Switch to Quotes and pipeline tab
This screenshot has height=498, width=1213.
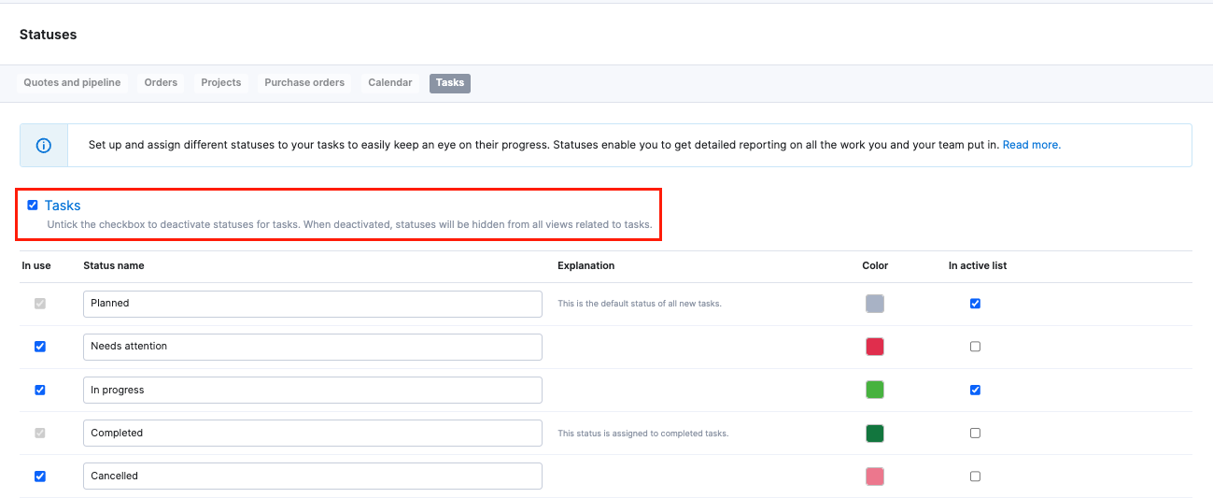point(72,83)
